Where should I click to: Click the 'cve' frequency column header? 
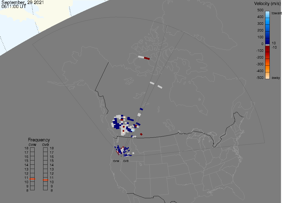click(45, 145)
